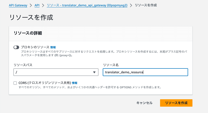Click the CORS (クロスオリジンリソース共有) label
The height and width of the screenshot is (113, 208).
(x=45, y=83)
